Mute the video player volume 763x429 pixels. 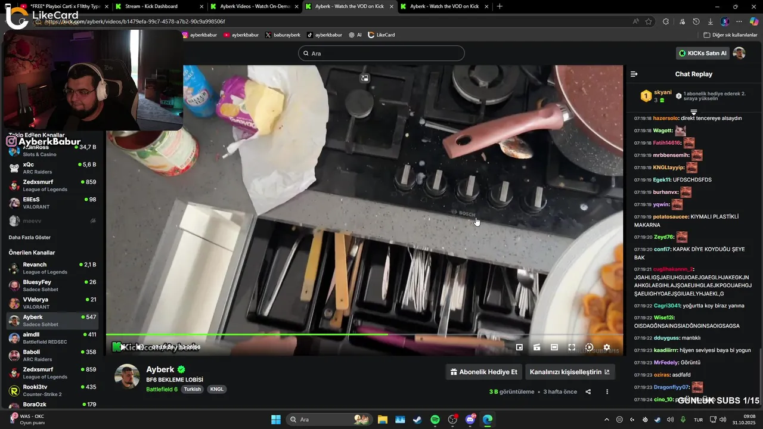[139, 347]
